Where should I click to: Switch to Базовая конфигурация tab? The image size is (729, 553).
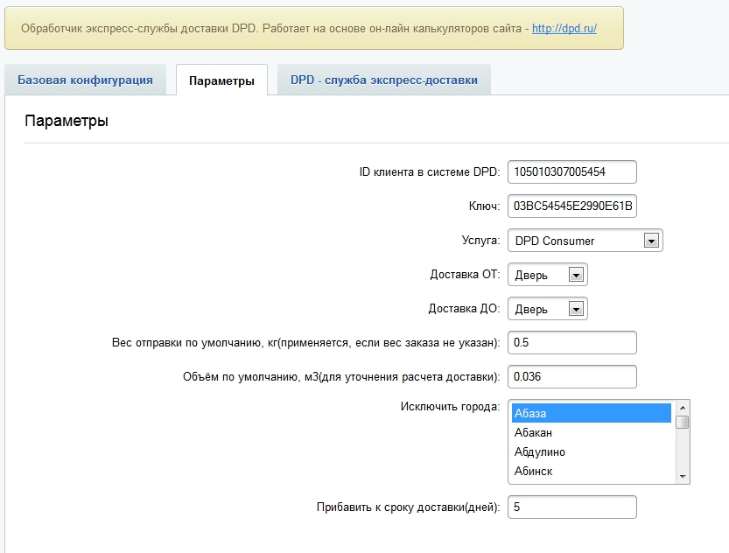coord(85,80)
